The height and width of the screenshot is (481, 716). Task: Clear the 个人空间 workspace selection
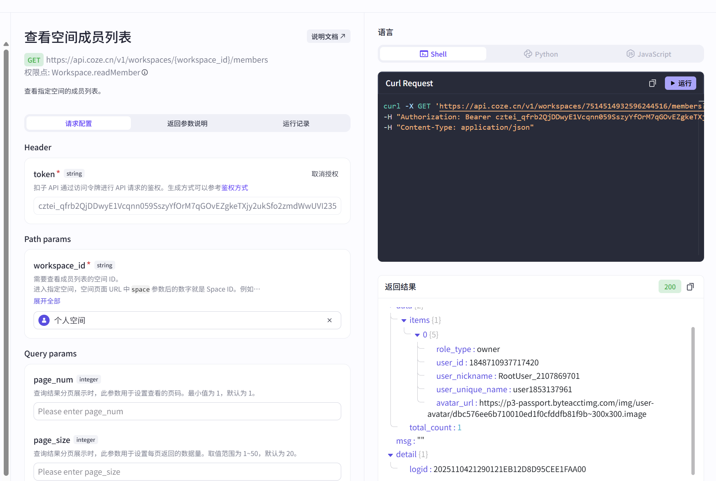[x=329, y=320]
